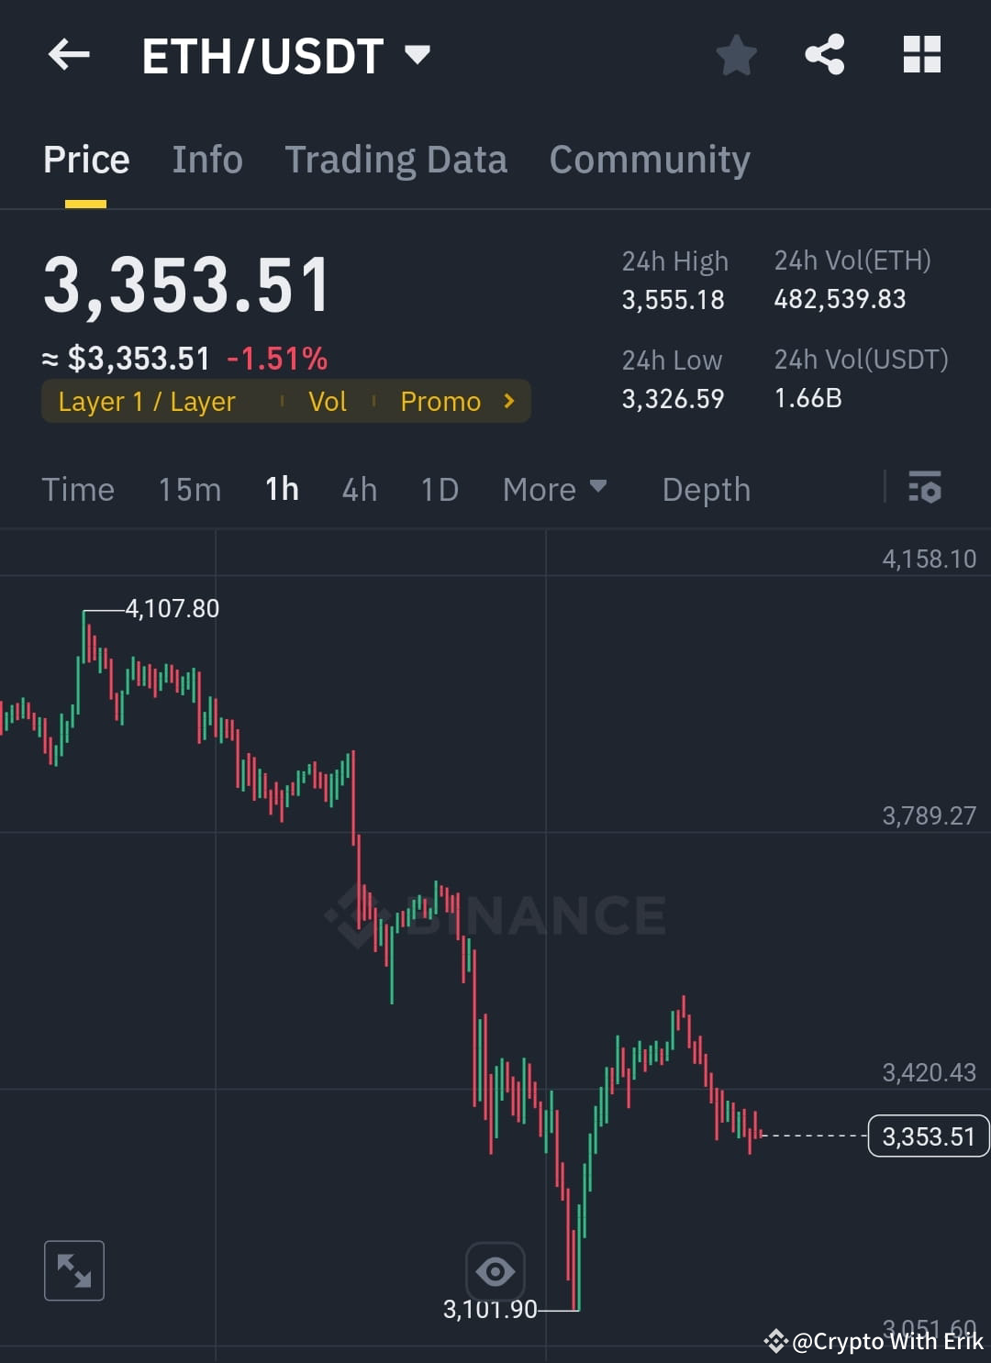Expand the Promo section chevron
991x1363 pixels.
tap(507, 401)
